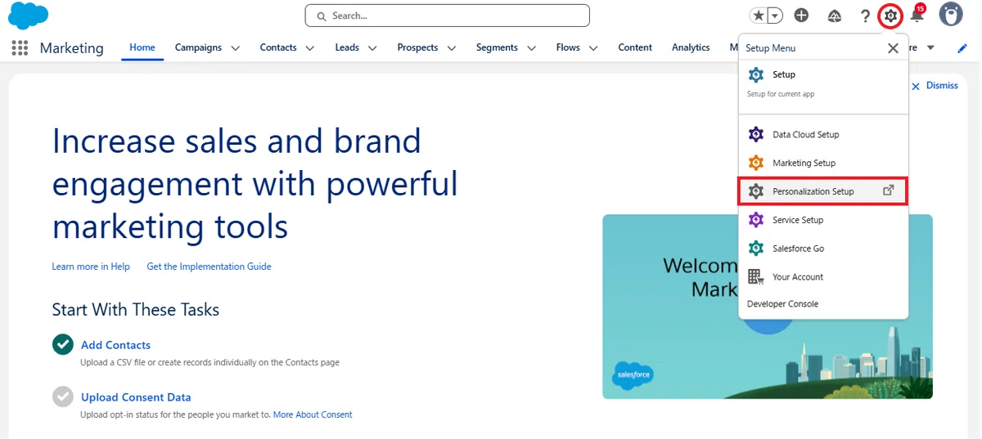982x439 pixels.
Task: Open the global actions plus icon
Action: (802, 16)
